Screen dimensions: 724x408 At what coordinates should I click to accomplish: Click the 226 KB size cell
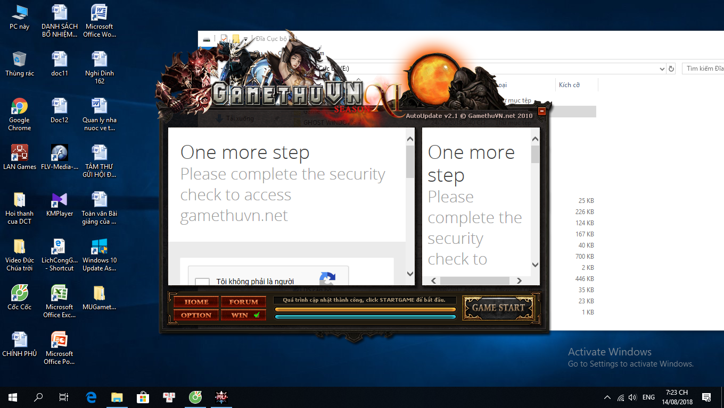pyautogui.click(x=585, y=212)
